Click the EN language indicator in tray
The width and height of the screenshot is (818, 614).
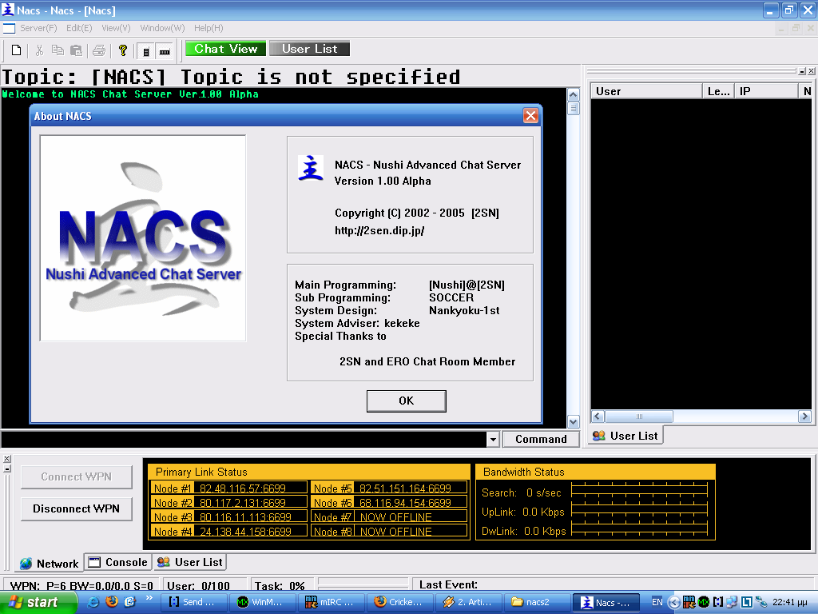pyautogui.click(x=657, y=602)
